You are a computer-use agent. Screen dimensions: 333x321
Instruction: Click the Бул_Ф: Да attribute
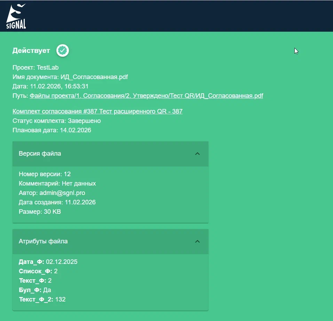(35, 290)
